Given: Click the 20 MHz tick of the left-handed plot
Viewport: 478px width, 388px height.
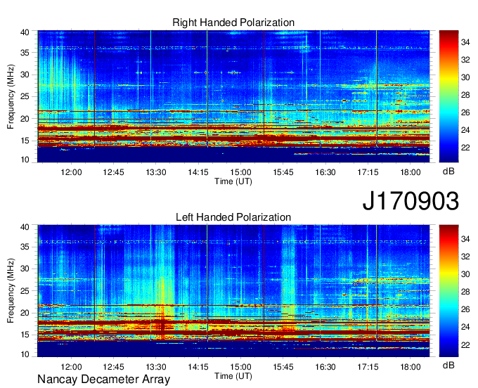Looking at the screenshot, I should tap(25, 313).
